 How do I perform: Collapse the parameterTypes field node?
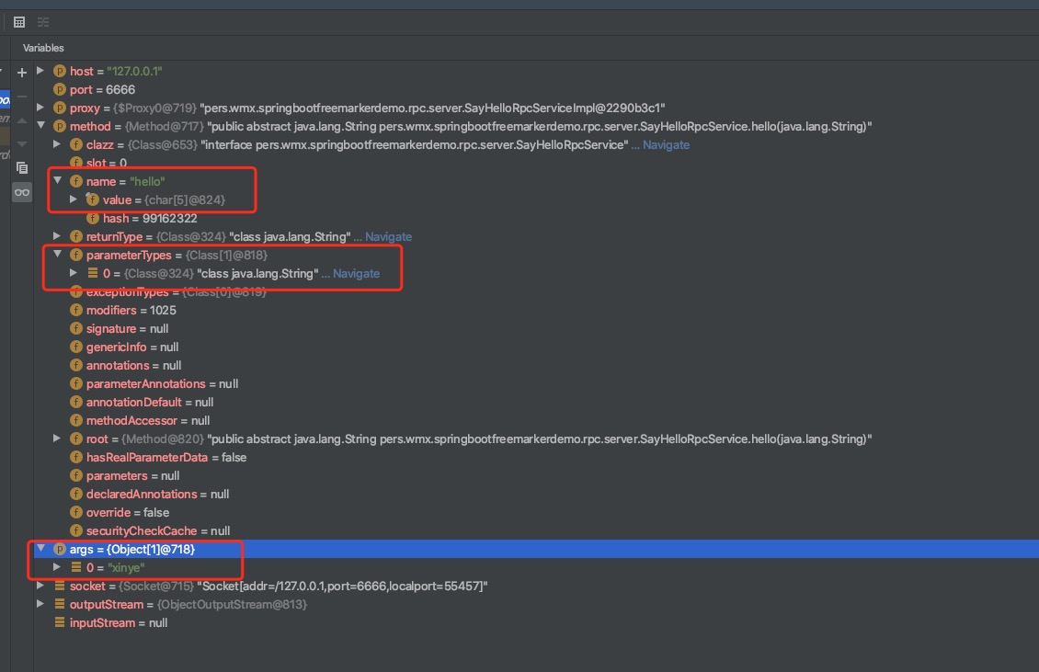pyautogui.click(x=57, y=255)
